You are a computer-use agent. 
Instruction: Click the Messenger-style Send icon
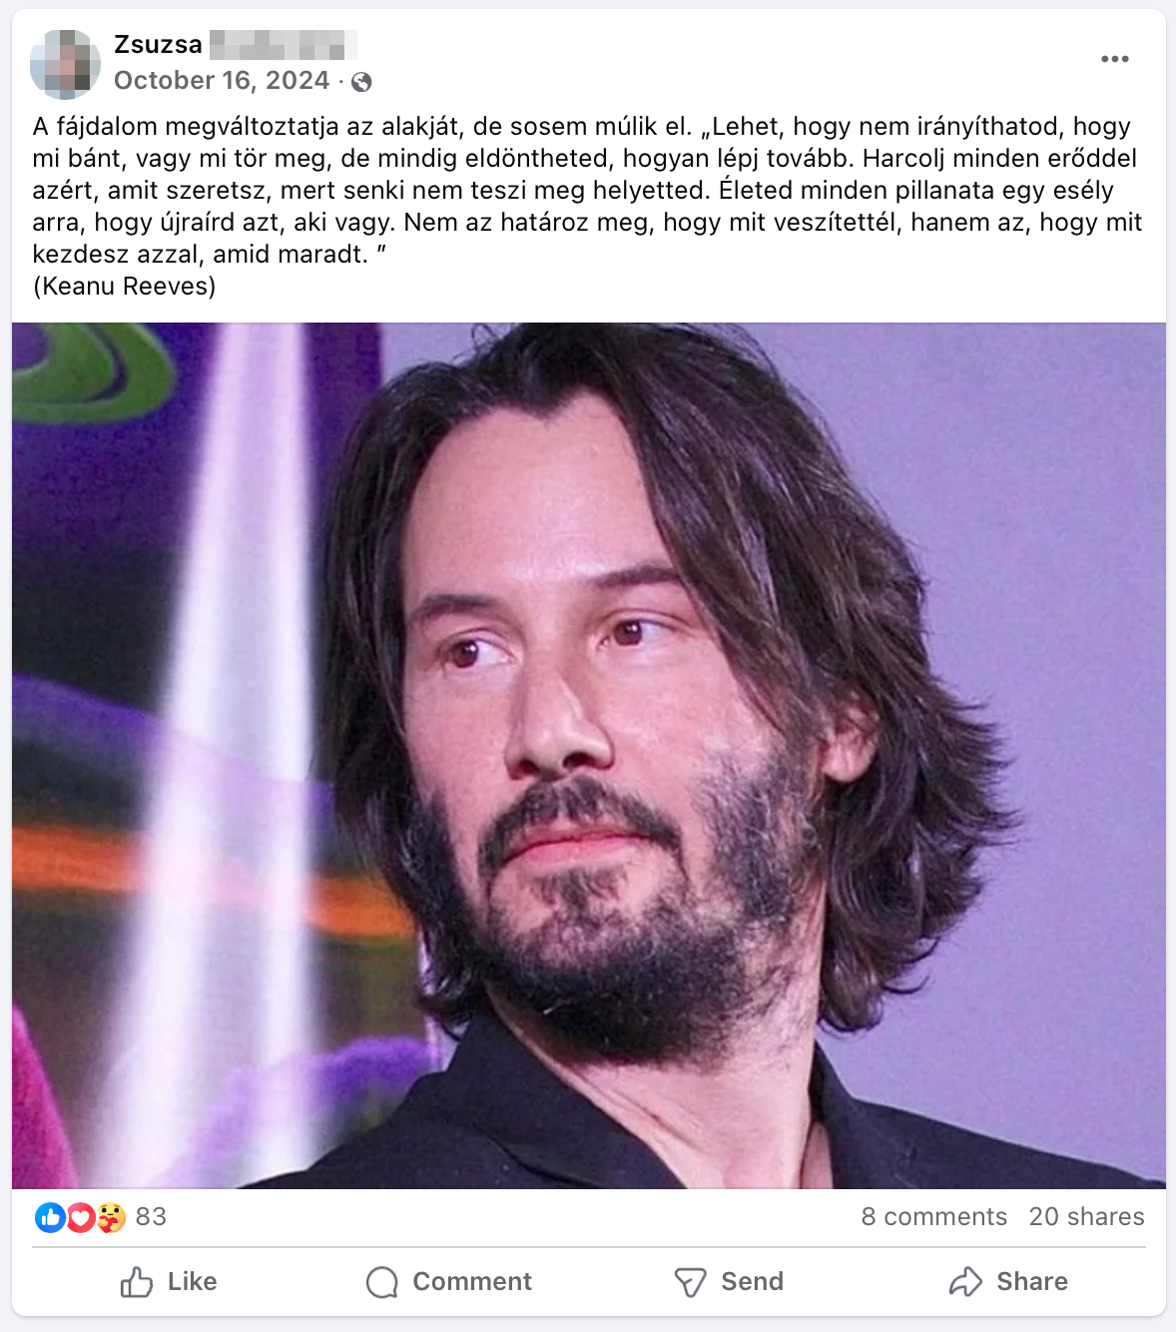tap(691, 1282)
